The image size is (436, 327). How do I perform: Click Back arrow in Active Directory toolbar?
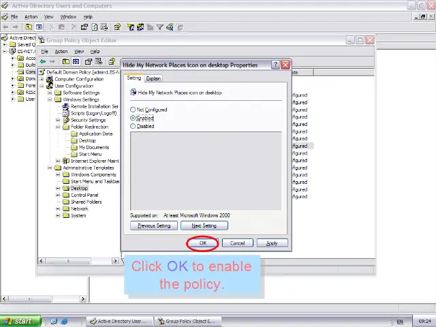pyautogui.click(x=6, y=27)
